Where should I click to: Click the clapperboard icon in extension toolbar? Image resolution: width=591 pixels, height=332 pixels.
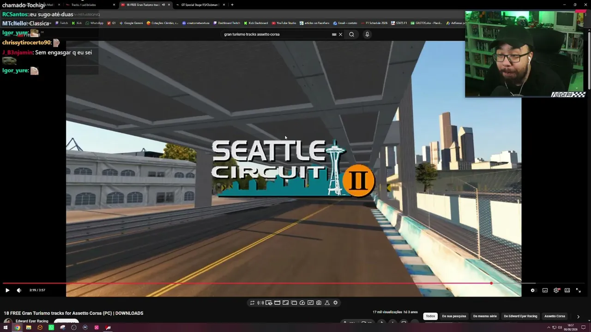click(277, 303)
